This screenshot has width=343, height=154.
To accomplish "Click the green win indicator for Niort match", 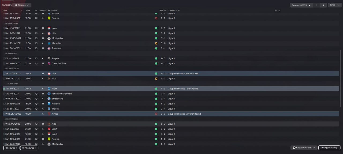I will point(156,89).
